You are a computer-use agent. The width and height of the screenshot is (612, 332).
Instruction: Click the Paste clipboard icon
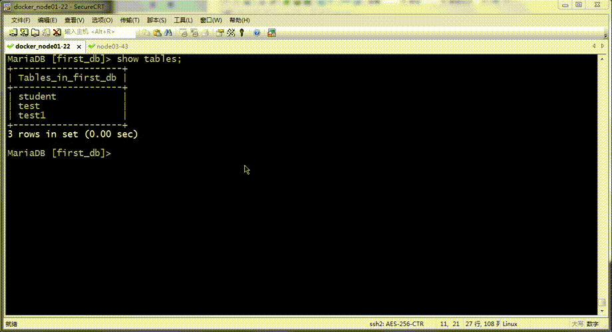[x=157, y=33]
